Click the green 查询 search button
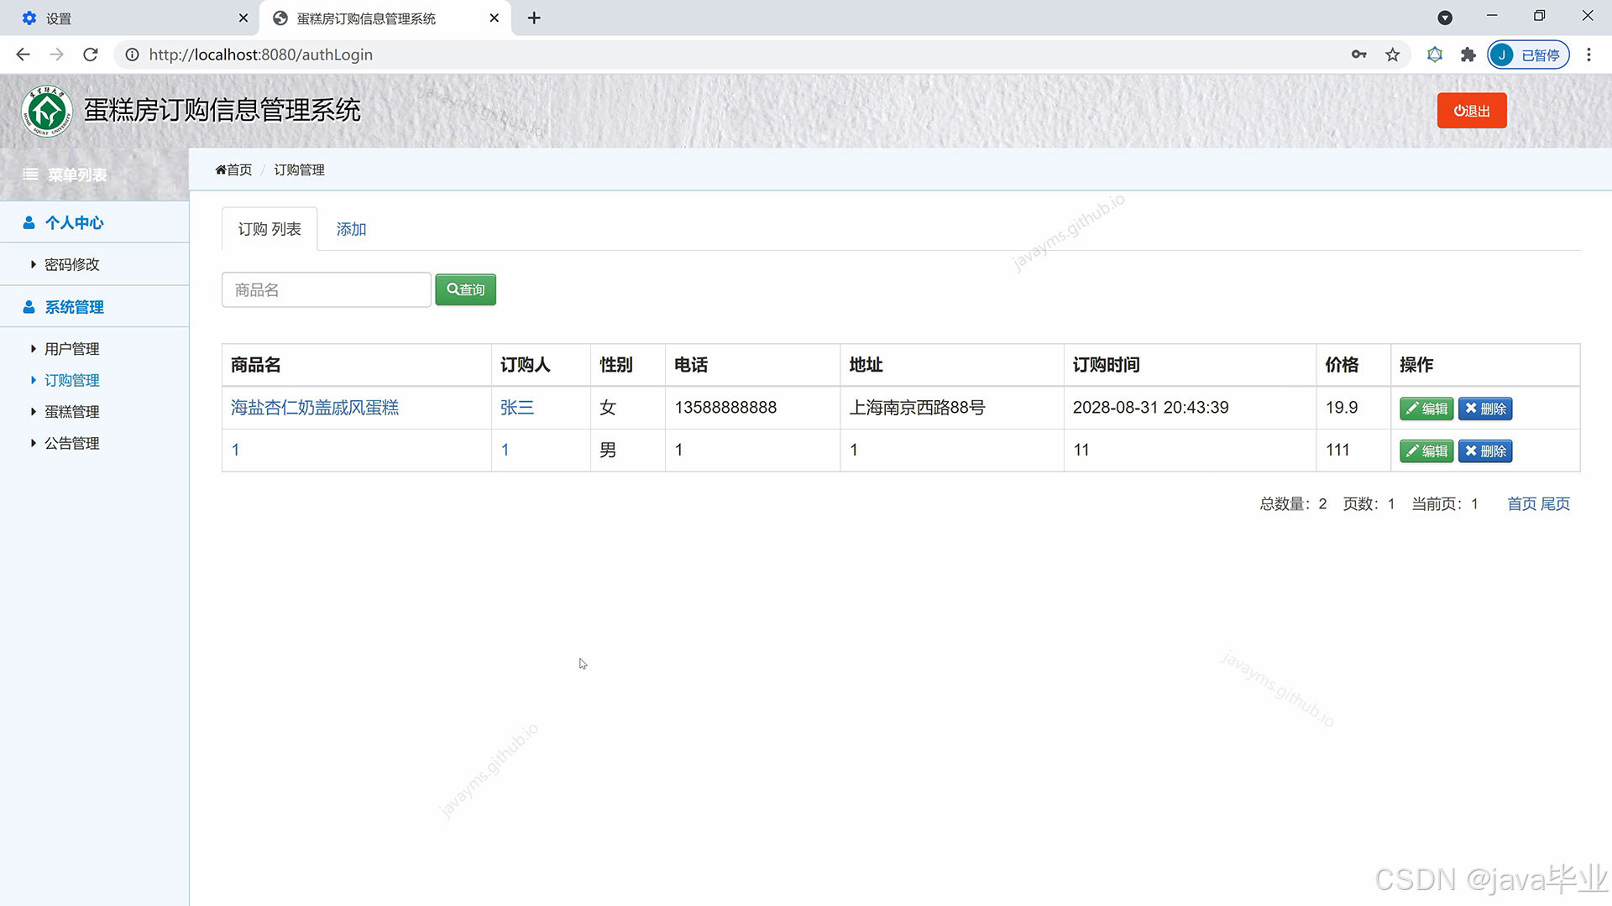 pos(466,289)
